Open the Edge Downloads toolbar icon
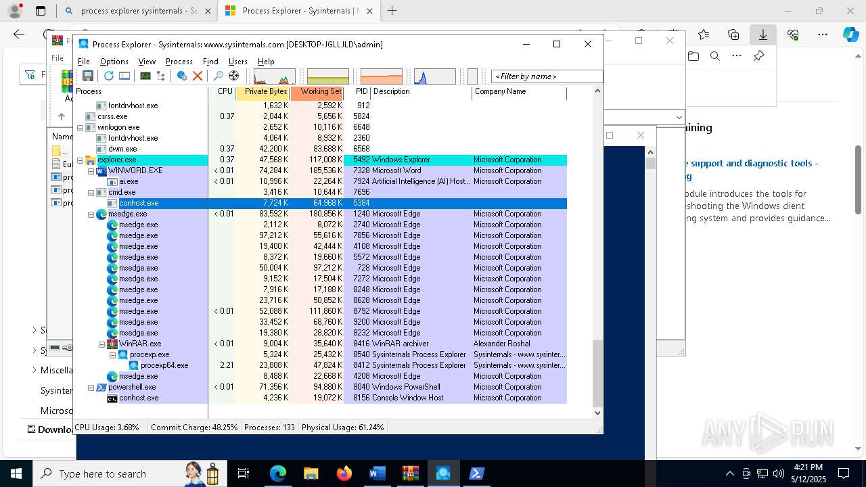866x487 pixels. pyautogui.click(x=763, y=34)
